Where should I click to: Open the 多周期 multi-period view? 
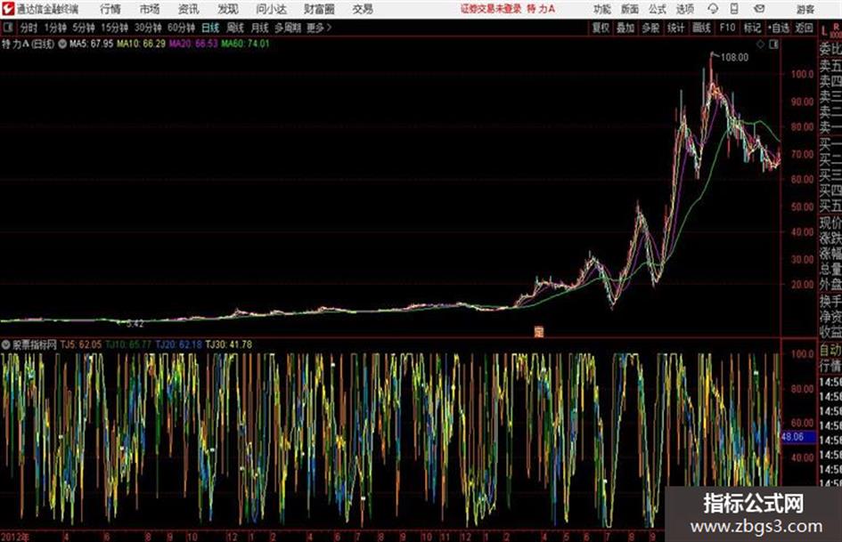click(x=288, y=28)
